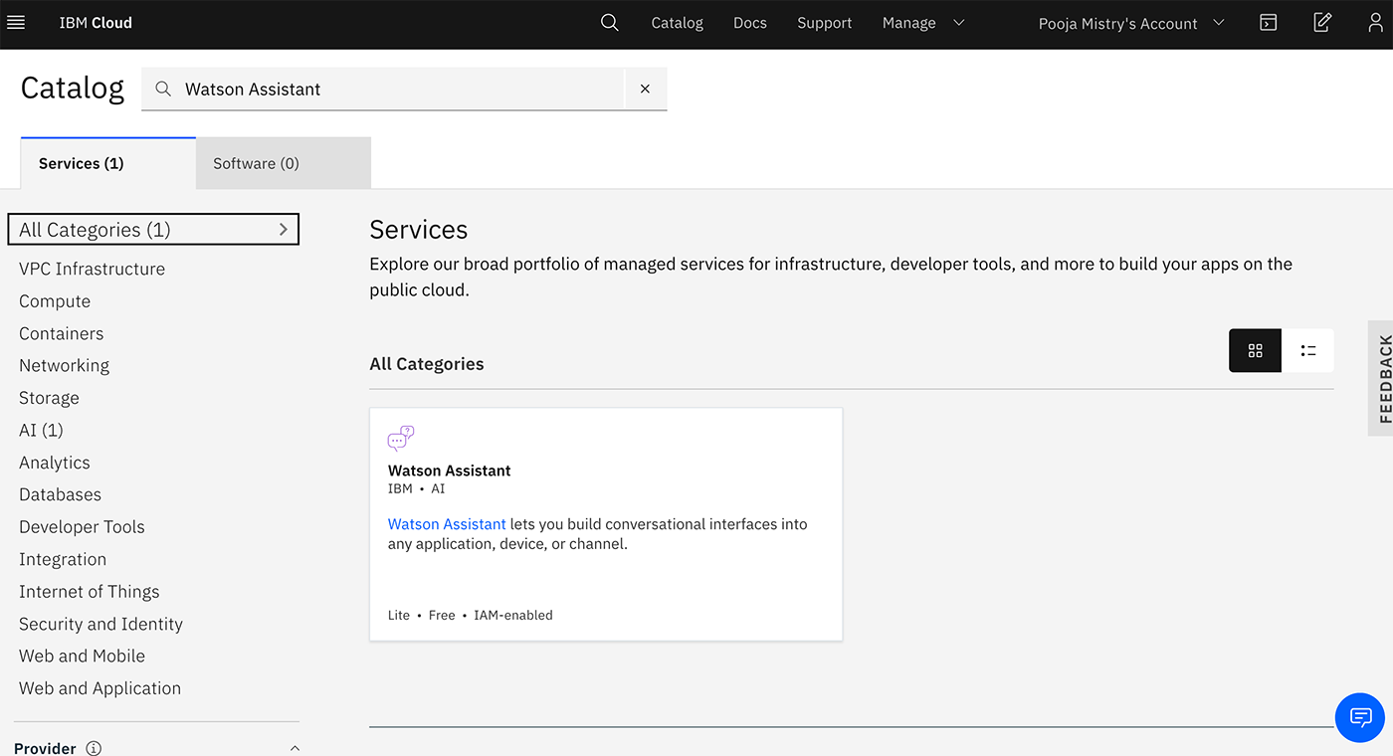Open the user profile avatar icon
The height and width of the screenshot is (756, 1393).
pyautogui.click(x=1375, y=23)
